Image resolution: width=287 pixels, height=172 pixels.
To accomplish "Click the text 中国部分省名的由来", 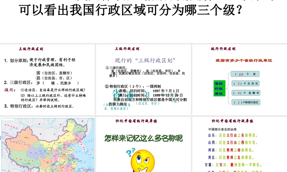I will click(222, 129).
